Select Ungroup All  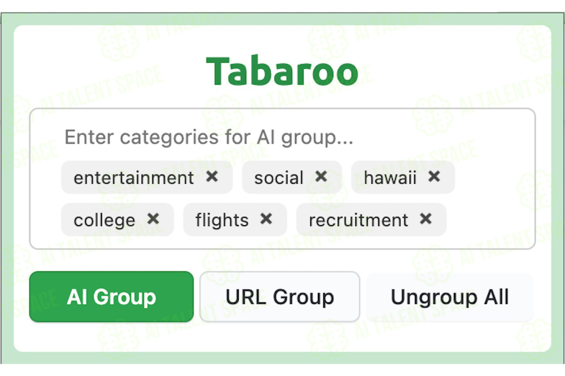click(x=450, y=297)
